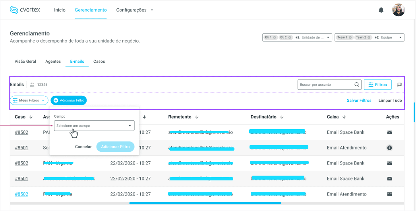Click the Cancelar button
Image resolution: width=416 pixels, height=211 pixels.
click(x=83, y=147)
